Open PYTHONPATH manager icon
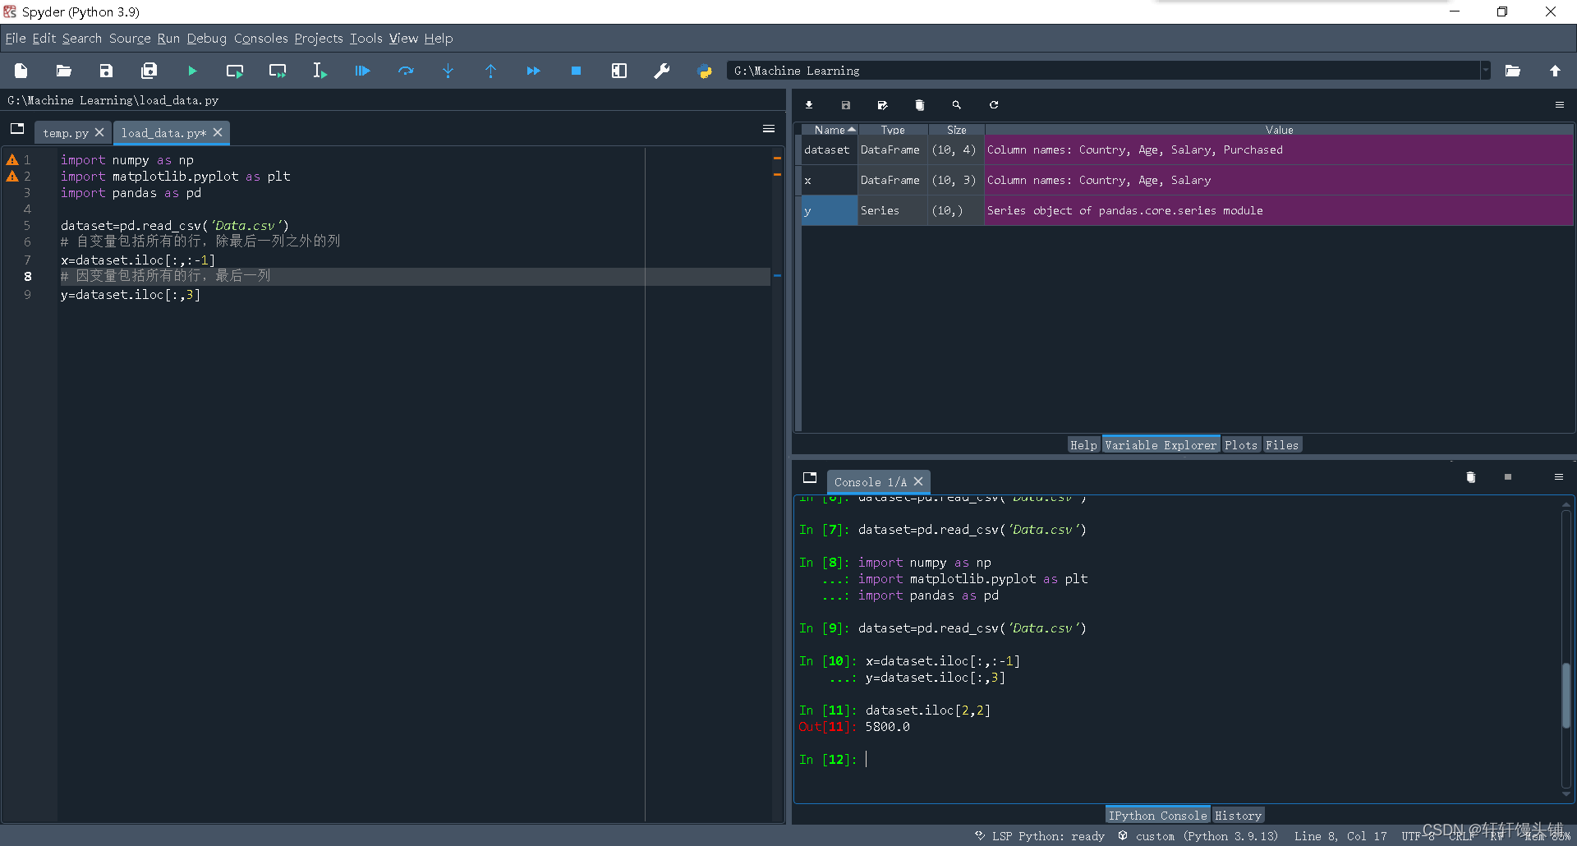Viewport: 1577px width, 846px height. [x=705, y=71]
